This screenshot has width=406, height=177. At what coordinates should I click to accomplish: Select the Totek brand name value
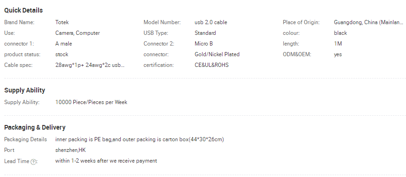[x=62, y=22]
